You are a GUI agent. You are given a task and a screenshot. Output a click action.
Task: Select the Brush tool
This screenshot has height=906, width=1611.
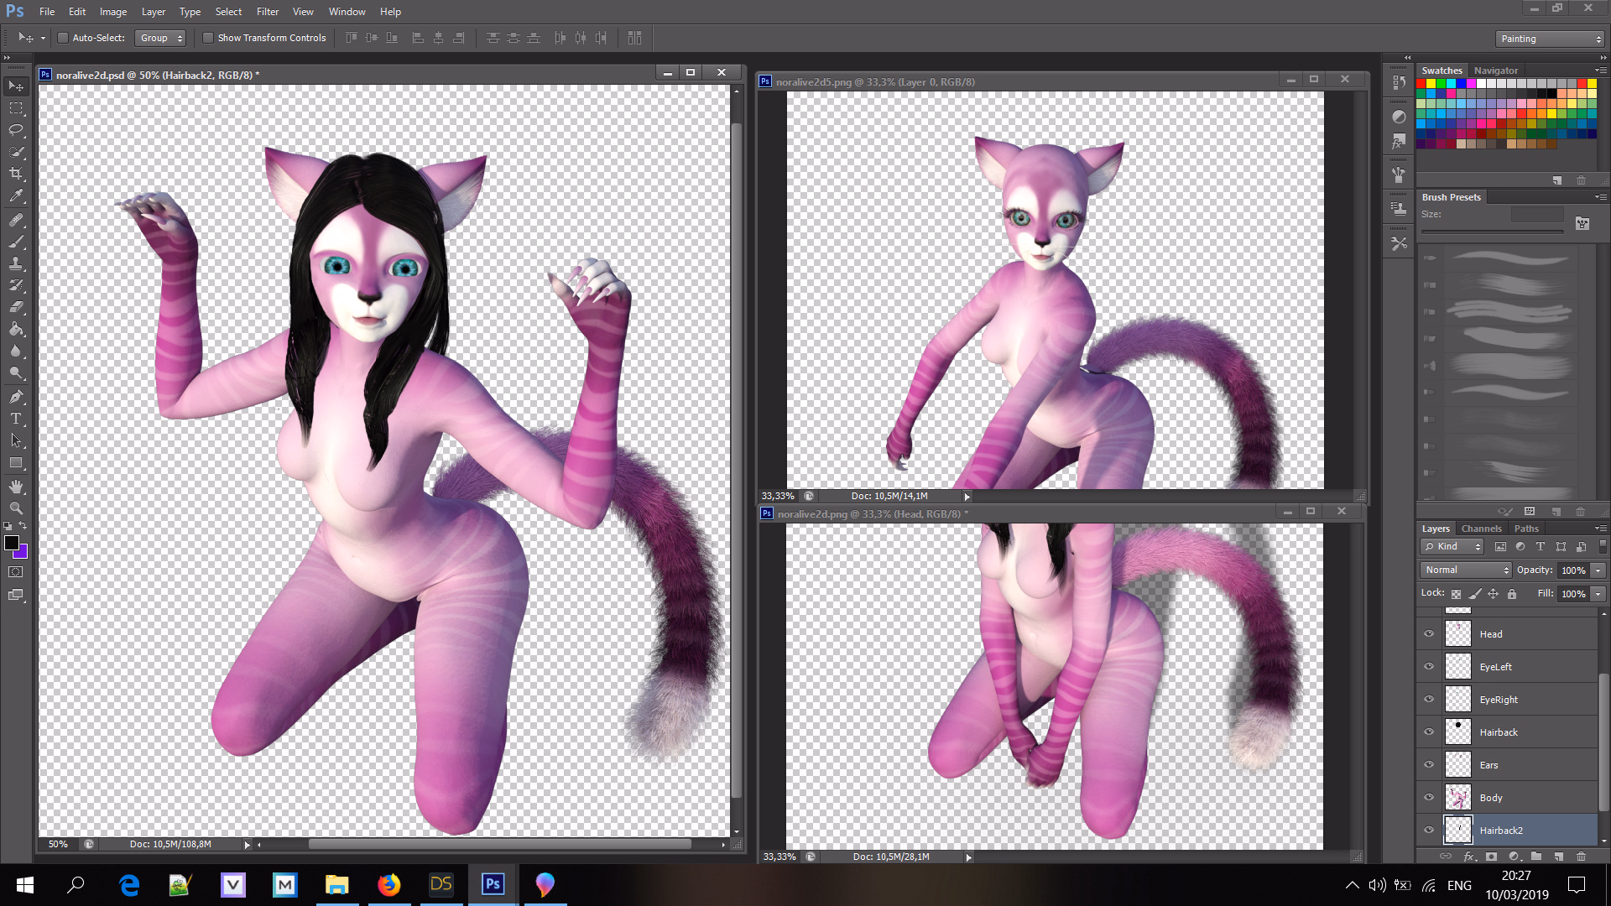[x=16, y=242]
